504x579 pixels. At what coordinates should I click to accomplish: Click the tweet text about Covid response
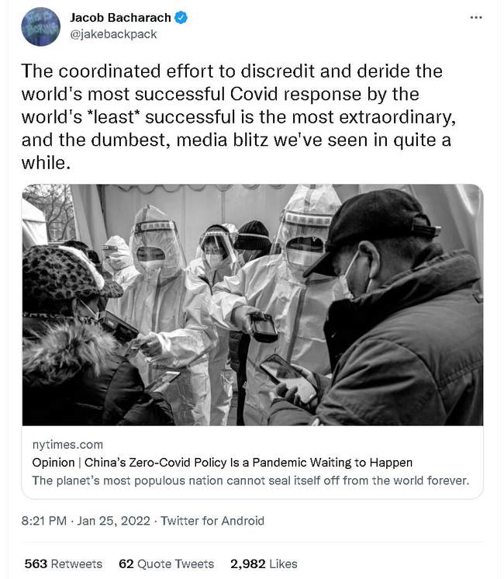pyautogui.click(x=239, y=116)
